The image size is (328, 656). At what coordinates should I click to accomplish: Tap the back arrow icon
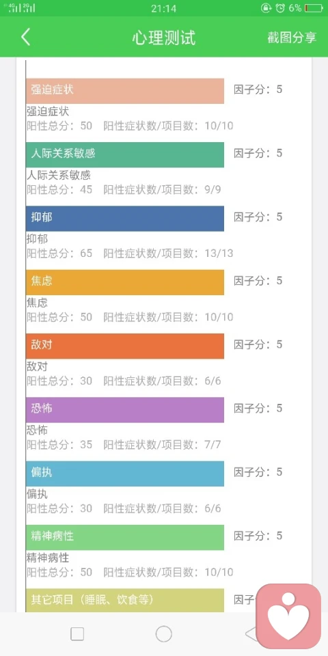tap(25, 37)
